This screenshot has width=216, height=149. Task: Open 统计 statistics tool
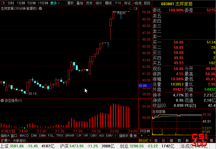click(x=99, y=3)
